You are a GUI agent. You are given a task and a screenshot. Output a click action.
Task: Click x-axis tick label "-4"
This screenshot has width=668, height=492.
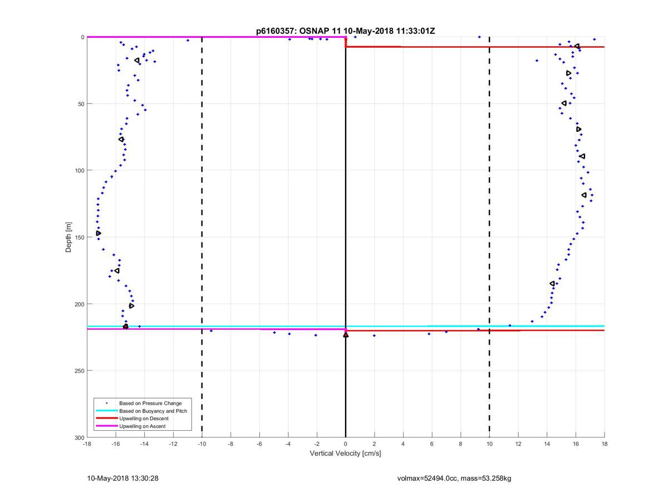point(288,444)
